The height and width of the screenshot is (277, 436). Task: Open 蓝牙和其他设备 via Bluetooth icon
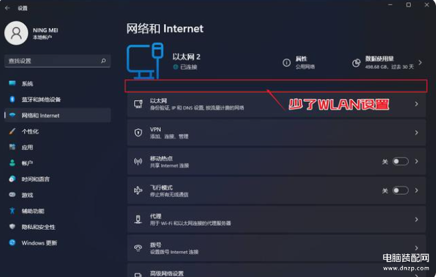tap(12, 99)
